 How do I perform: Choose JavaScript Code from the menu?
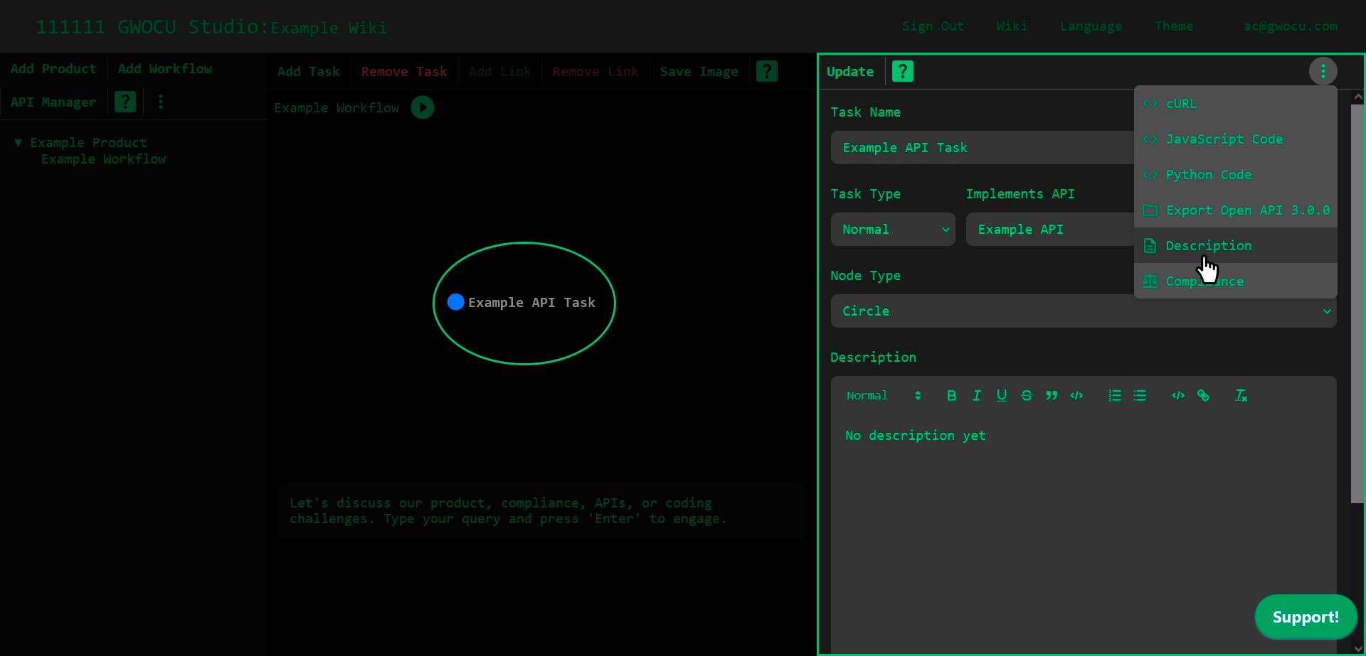pyautogui.click(x=1235, y=139)
